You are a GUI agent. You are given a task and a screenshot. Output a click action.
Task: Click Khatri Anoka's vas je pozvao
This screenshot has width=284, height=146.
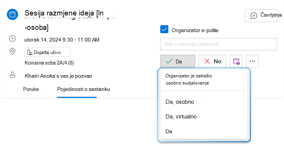click(58, 76)
